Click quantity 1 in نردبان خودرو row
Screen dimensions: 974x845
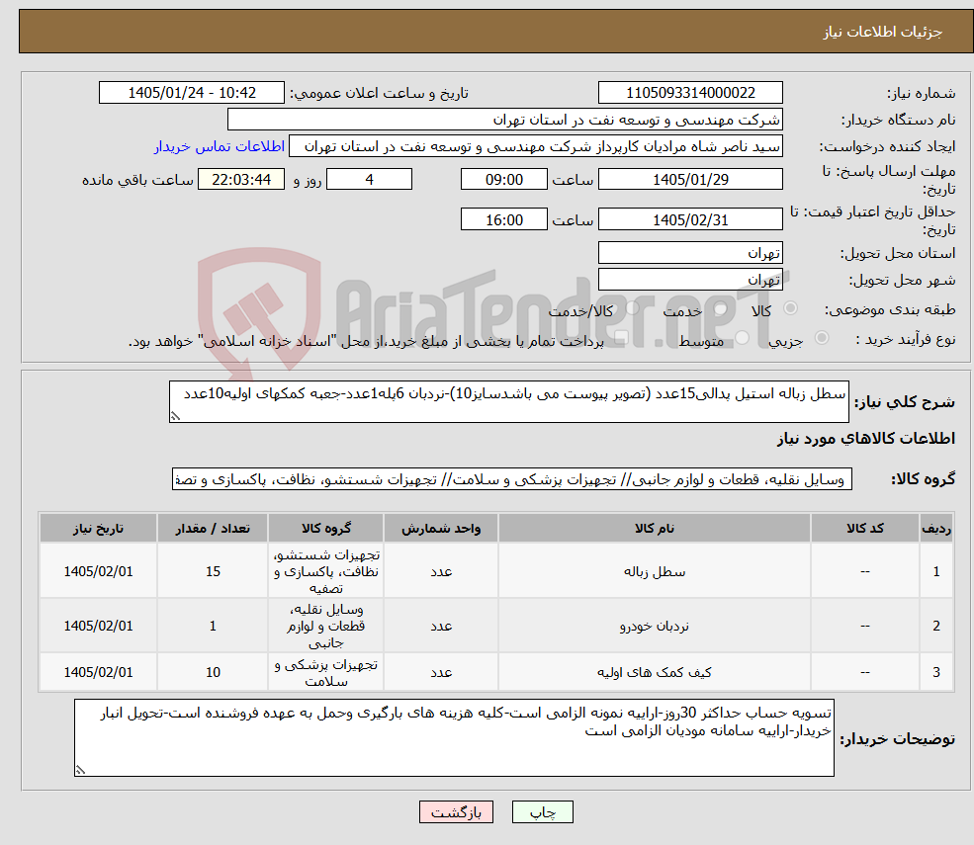pos(213,626)
